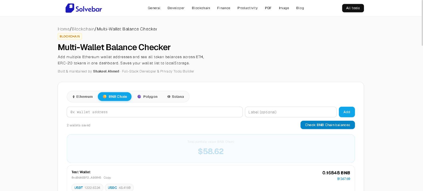
Task: Open author Shakeel Ahmed's link
Action: point(106,71)
